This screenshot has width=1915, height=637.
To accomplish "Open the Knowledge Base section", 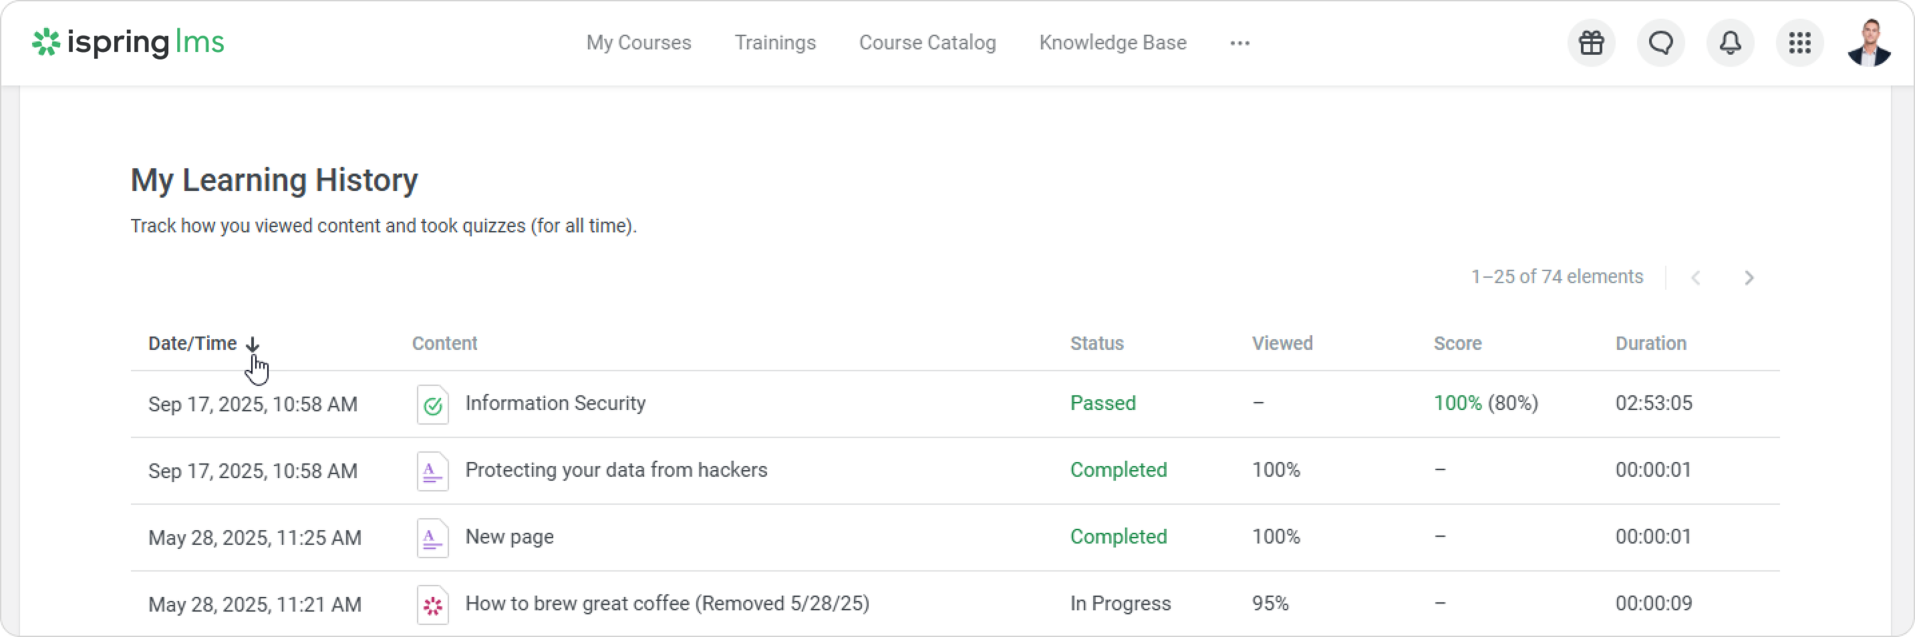I will pos(1112,43).
